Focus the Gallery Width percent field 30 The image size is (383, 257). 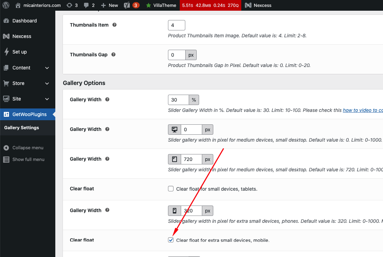click(x=179, y=100)
